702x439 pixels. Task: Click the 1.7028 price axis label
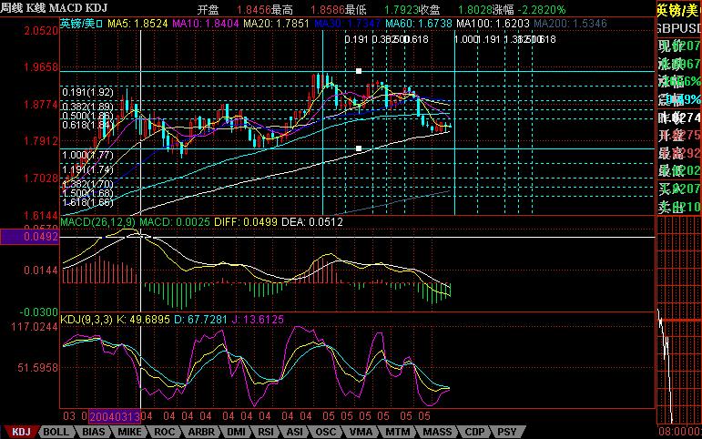pos(41,179)
